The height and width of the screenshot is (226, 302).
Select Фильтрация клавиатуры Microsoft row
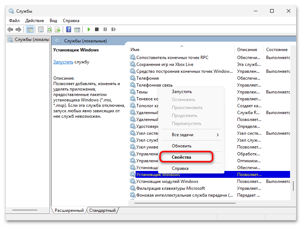point(210,188)
